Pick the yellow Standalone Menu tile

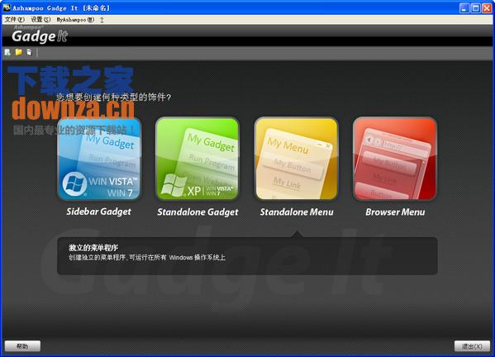(x=296, y=159)
